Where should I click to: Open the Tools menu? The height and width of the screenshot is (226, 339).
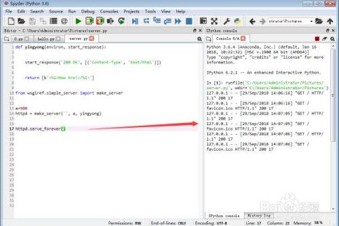pos(150,11)
